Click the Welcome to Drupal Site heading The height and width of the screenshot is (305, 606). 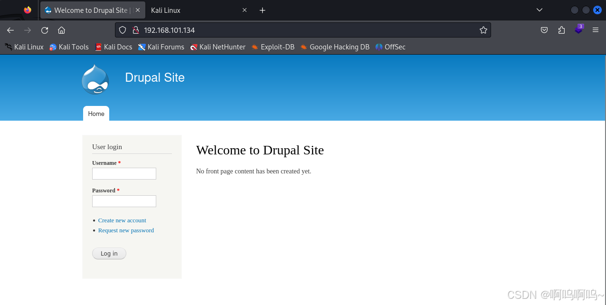click(260, 150)
